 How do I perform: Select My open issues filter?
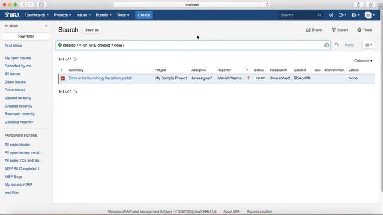click(17, 58)
